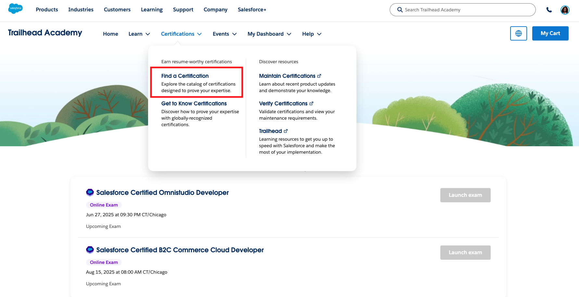Expand the Help menu chevron
Screen dimensions: 579x297
(319, 34)
